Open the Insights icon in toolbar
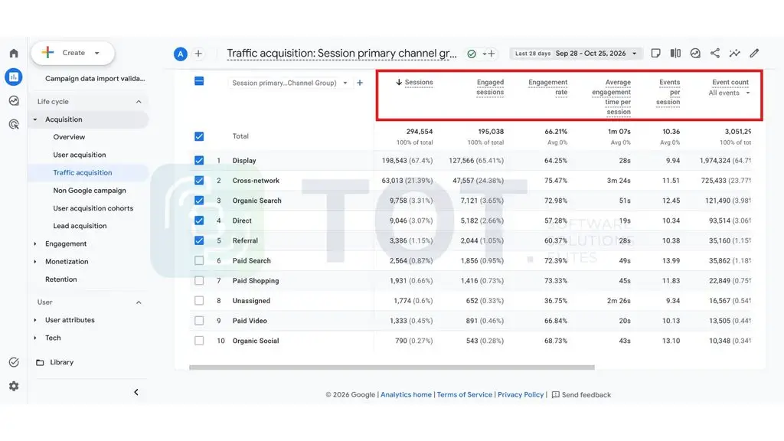784x441 pixels. [695, 53]
